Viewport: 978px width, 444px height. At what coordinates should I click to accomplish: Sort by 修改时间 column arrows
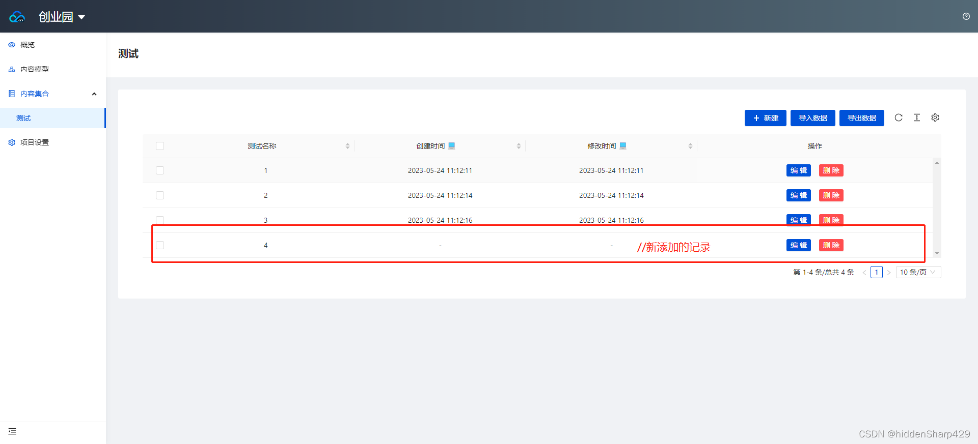[x=690, y=146]
